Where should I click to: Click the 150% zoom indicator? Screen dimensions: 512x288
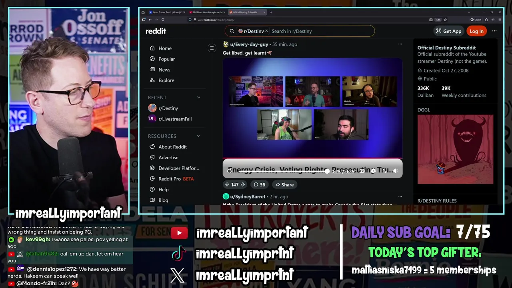pos(438,20)
